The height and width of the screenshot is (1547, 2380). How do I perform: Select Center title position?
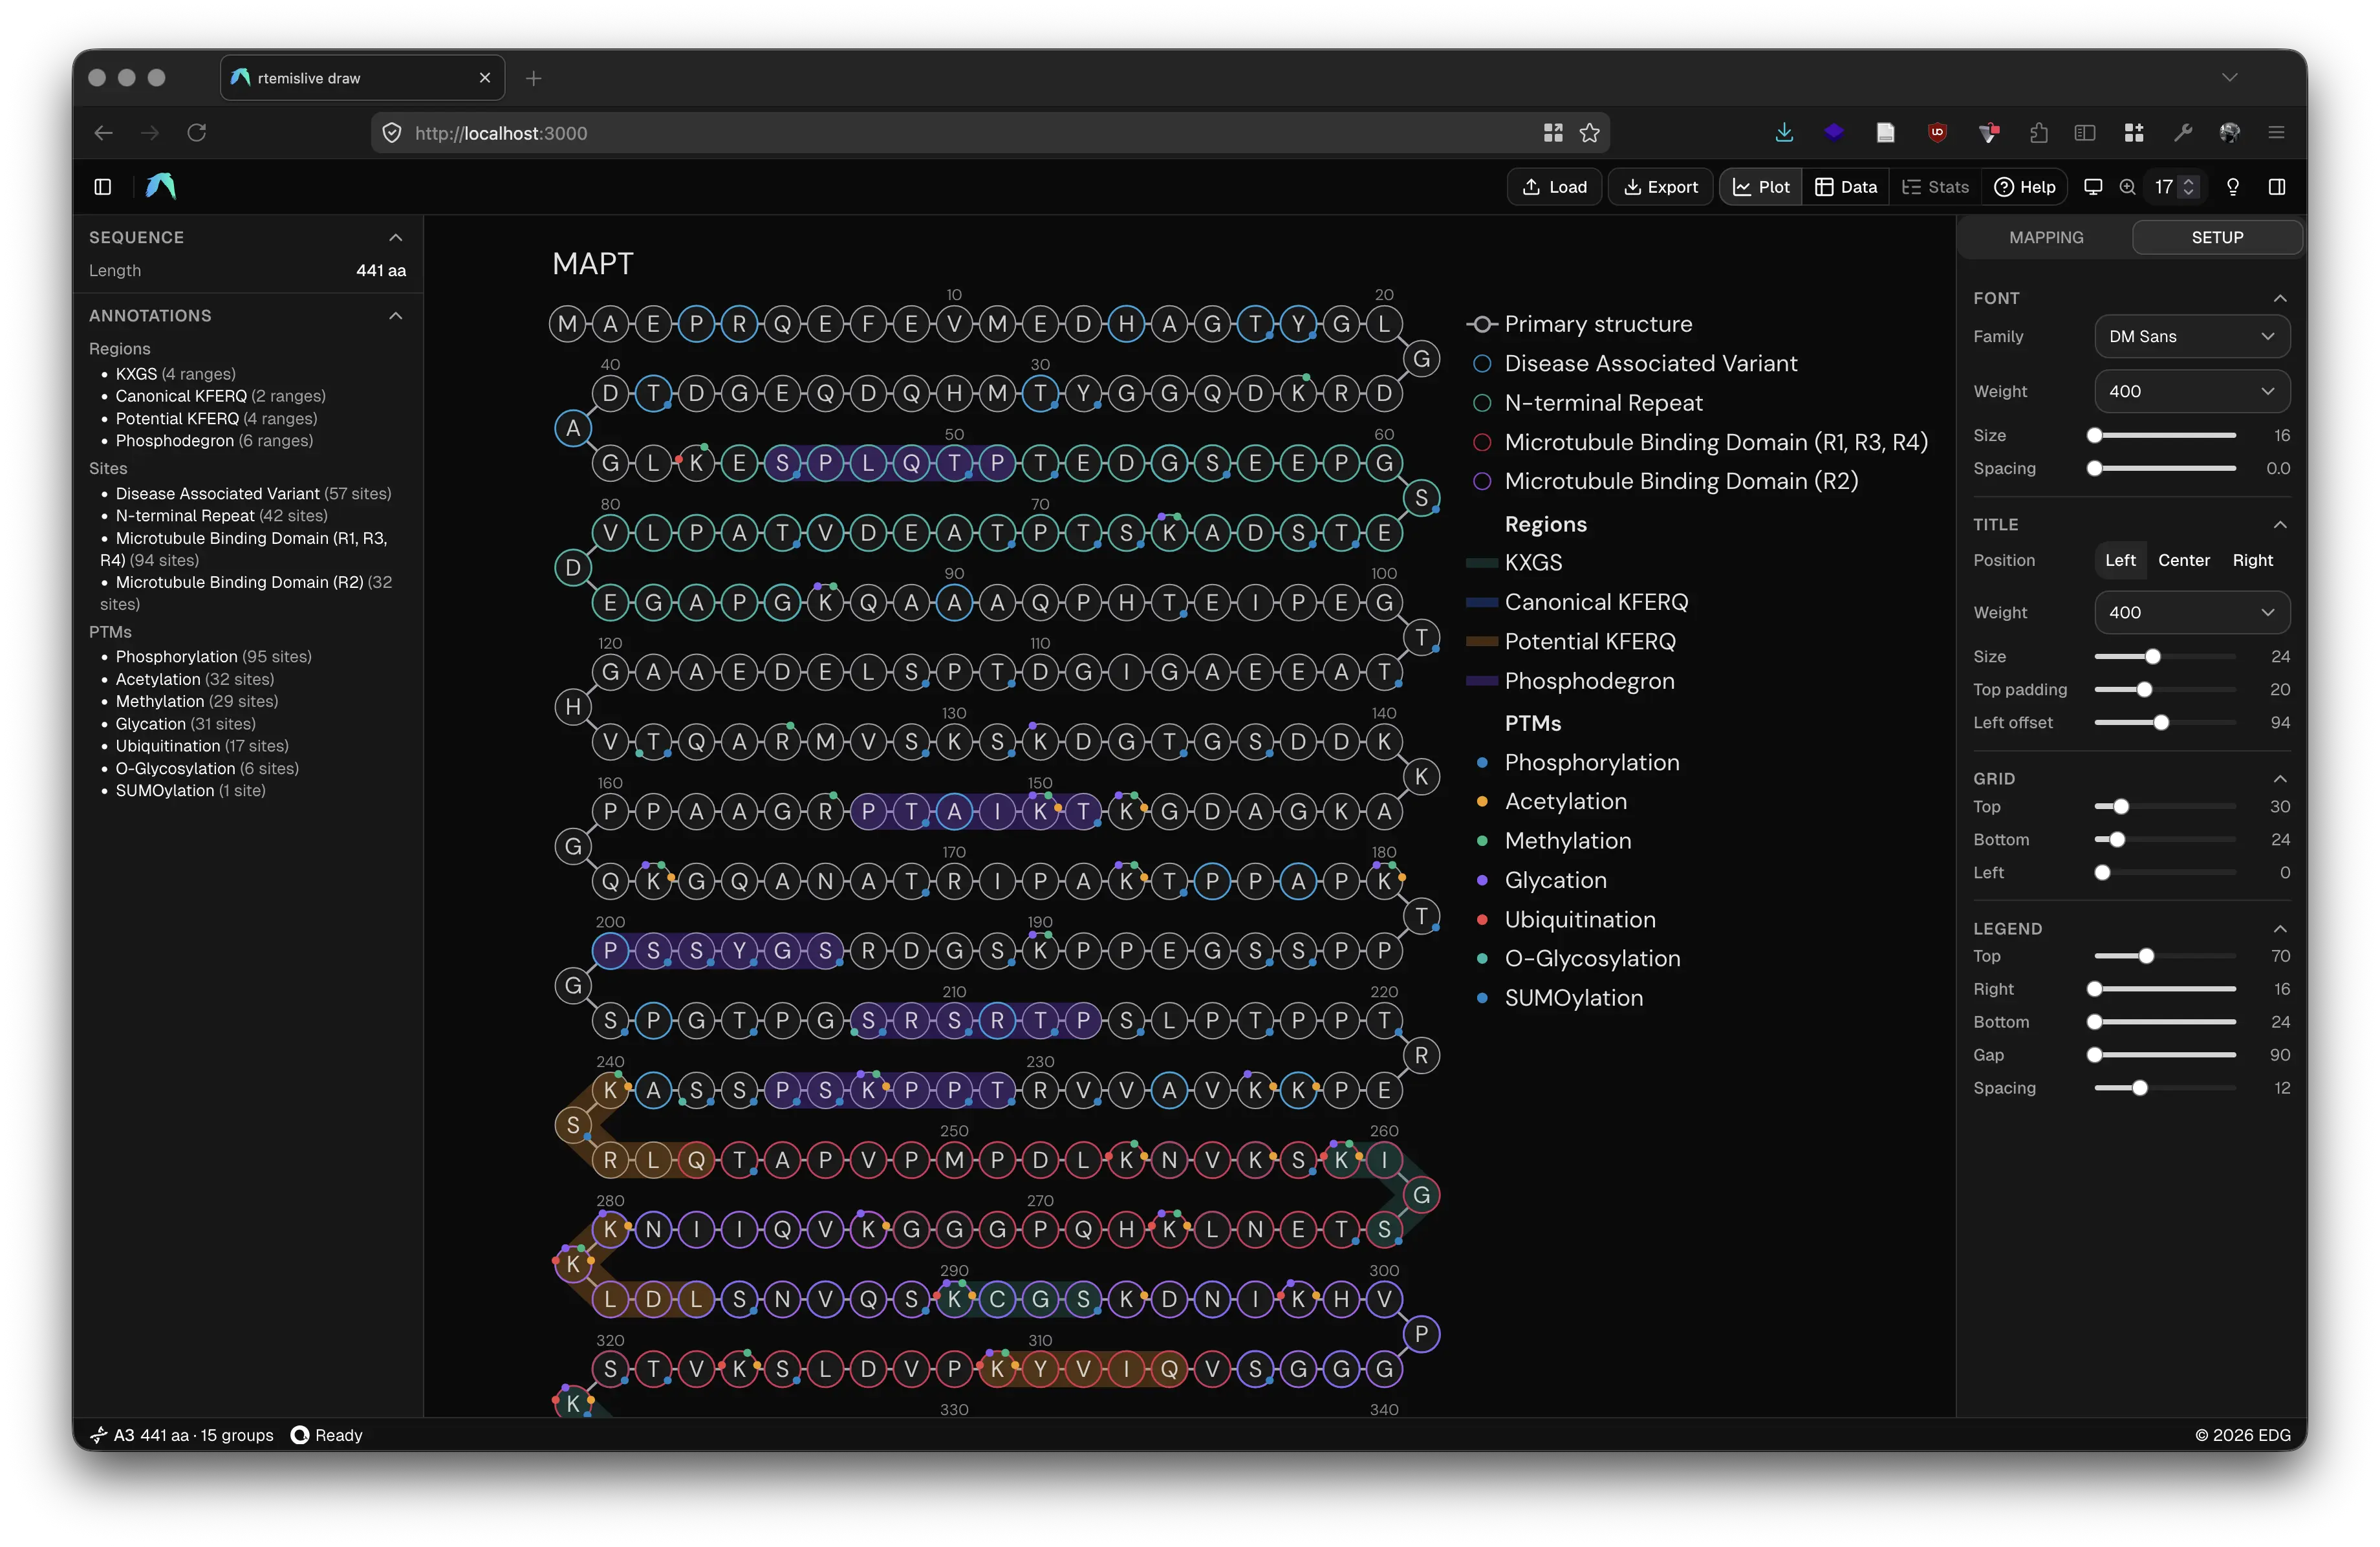coord(2184,560)
